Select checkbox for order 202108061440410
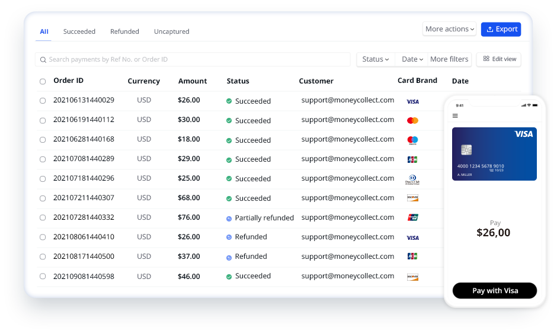This screenshot has width=557, height=334. [43, 237]
